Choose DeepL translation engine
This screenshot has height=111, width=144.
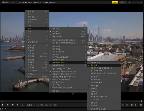104,91
